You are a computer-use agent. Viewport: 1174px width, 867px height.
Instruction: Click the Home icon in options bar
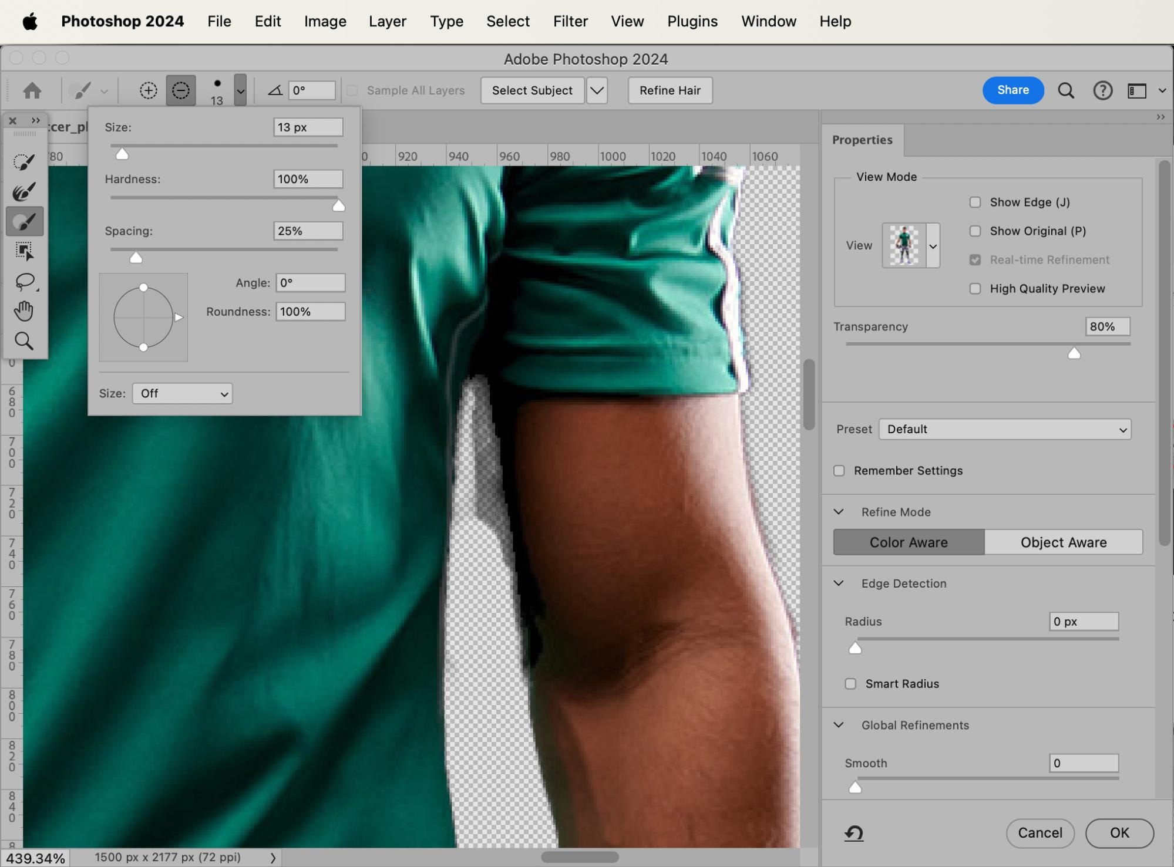(x=32, y=90)
